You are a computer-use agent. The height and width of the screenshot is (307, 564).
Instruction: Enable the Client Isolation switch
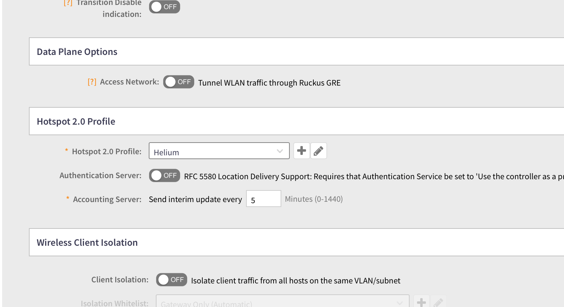[172, 280]
